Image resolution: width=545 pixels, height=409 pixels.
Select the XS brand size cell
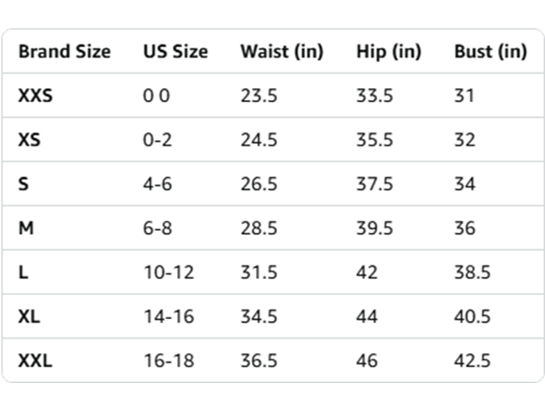pos(30,140)
